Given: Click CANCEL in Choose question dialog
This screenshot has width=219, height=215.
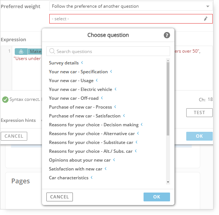Looking at the screenshot, I should [60, 197].
